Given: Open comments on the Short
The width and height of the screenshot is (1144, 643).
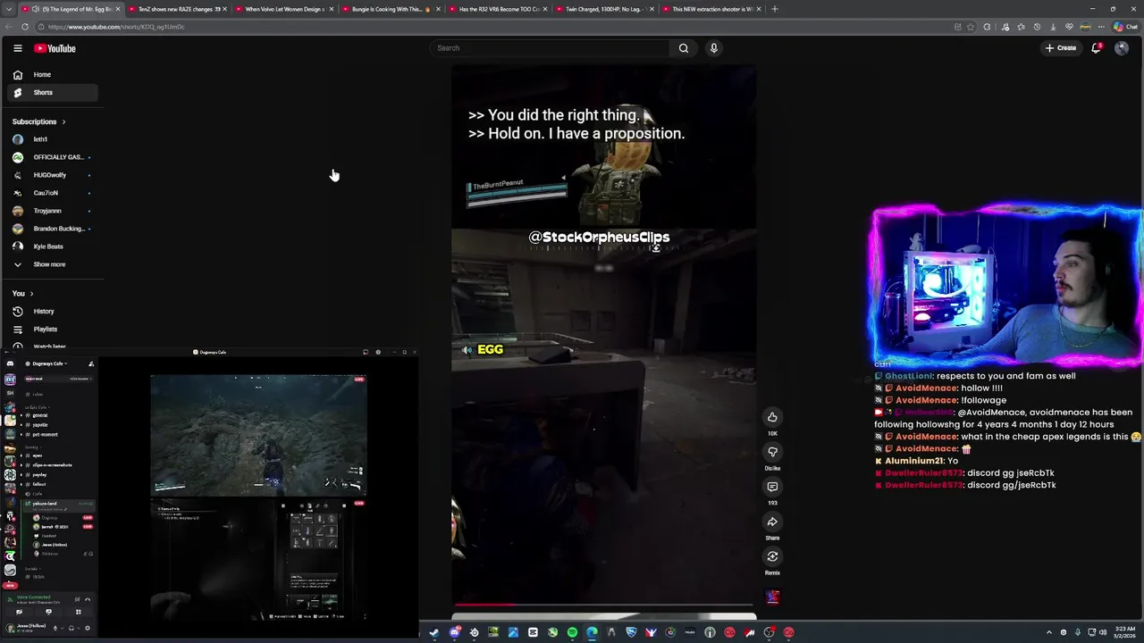Looking at the screenshot, I should click(x=772, y=487).
